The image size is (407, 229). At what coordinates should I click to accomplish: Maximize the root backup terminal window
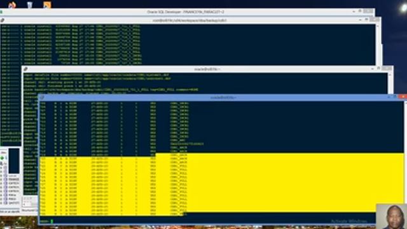click(366, 20)
